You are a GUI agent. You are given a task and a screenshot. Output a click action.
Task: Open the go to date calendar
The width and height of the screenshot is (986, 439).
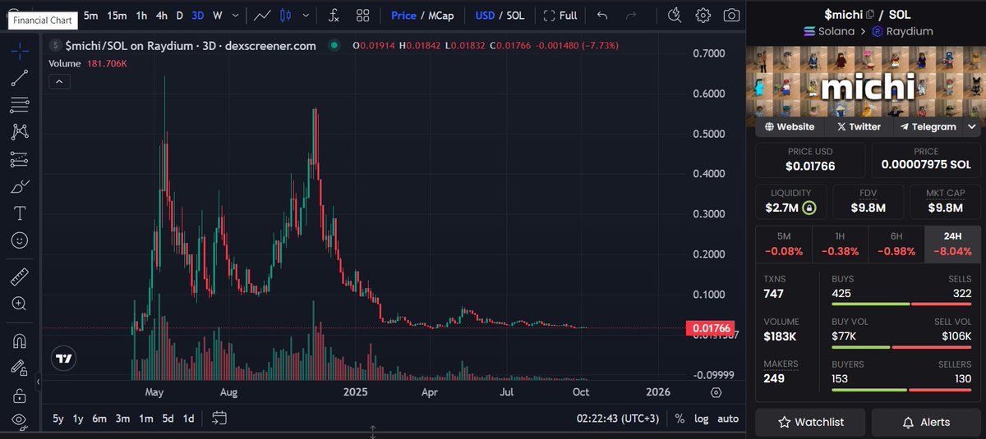[219, 418]
